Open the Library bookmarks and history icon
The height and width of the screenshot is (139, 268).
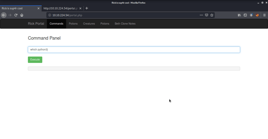(239, 15)
